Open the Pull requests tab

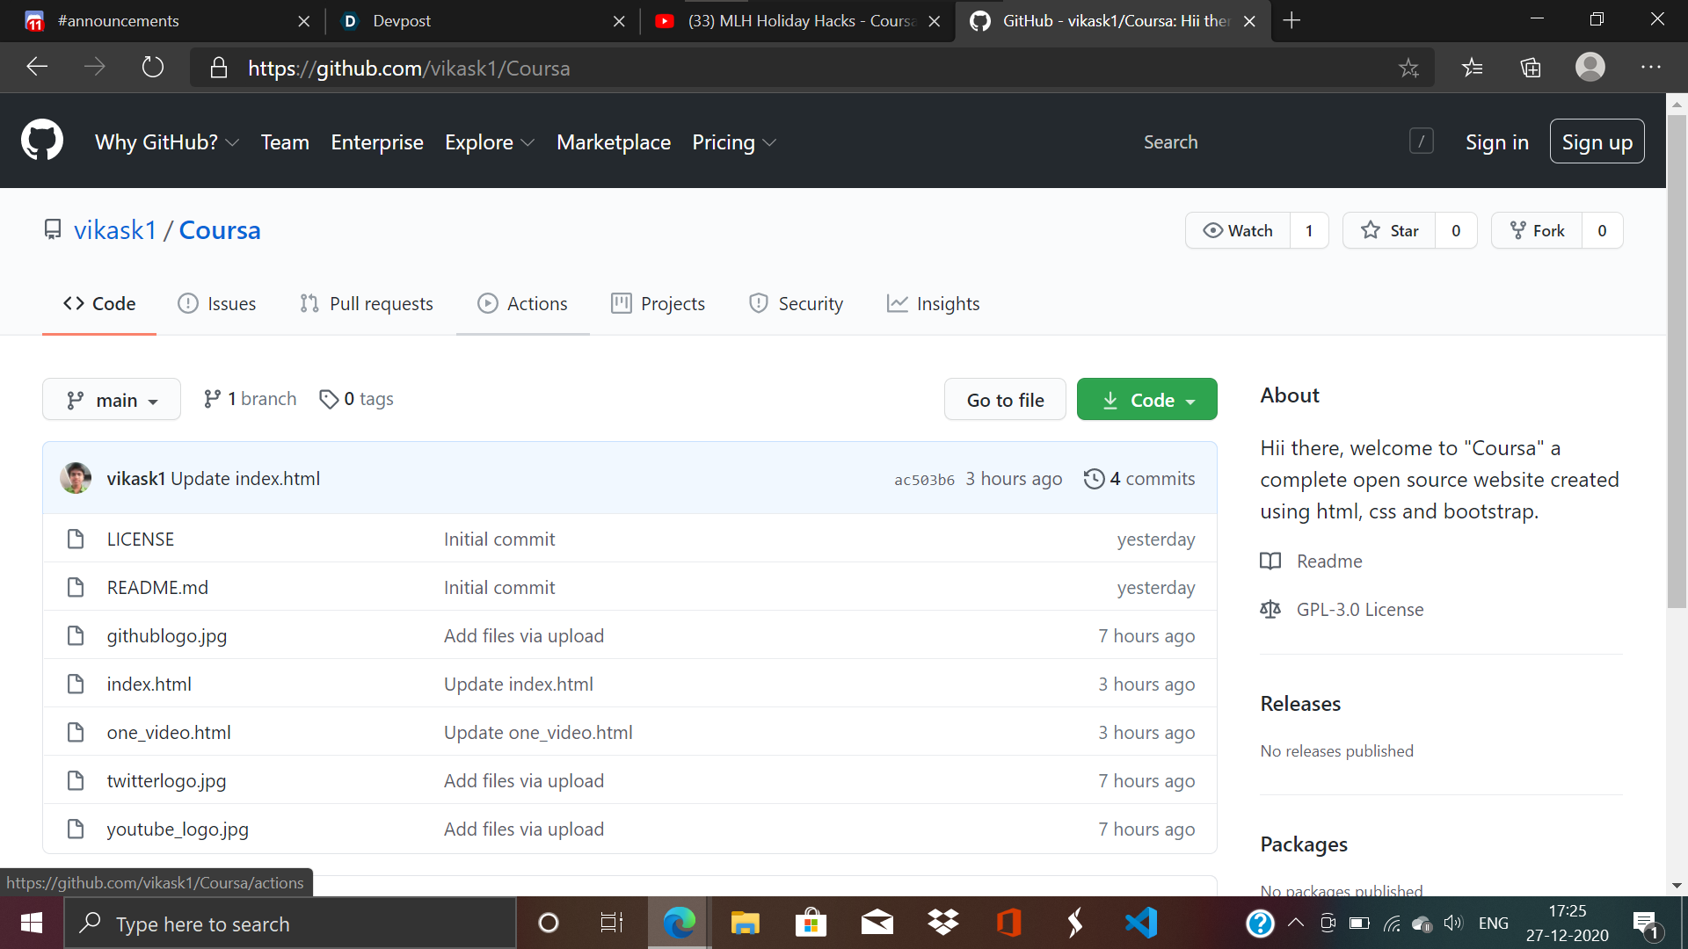point(367,303)
